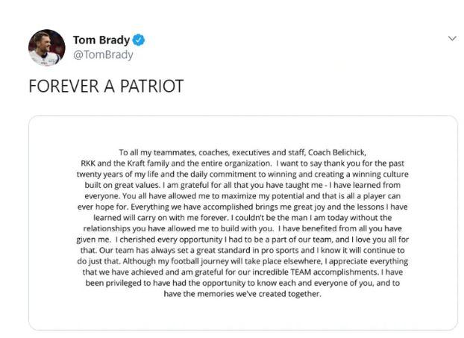The height and width of the screenshot is (338, 464).
Task: Click the line starting 'ever hope for. Everything'
Action: click(242, 207)
